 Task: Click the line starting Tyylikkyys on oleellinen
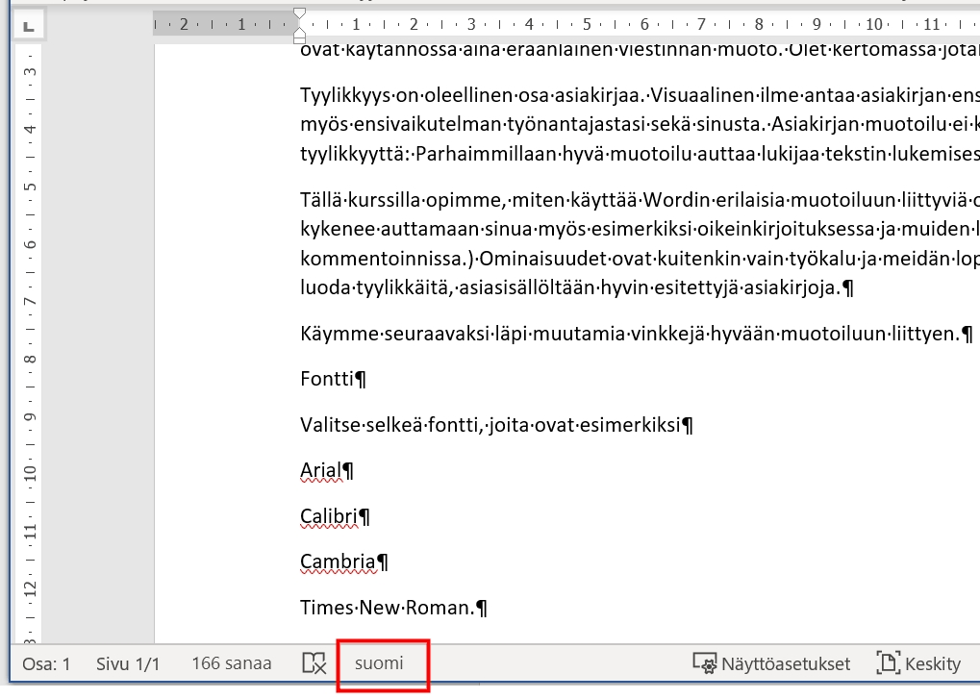click(x=640, y=95)
